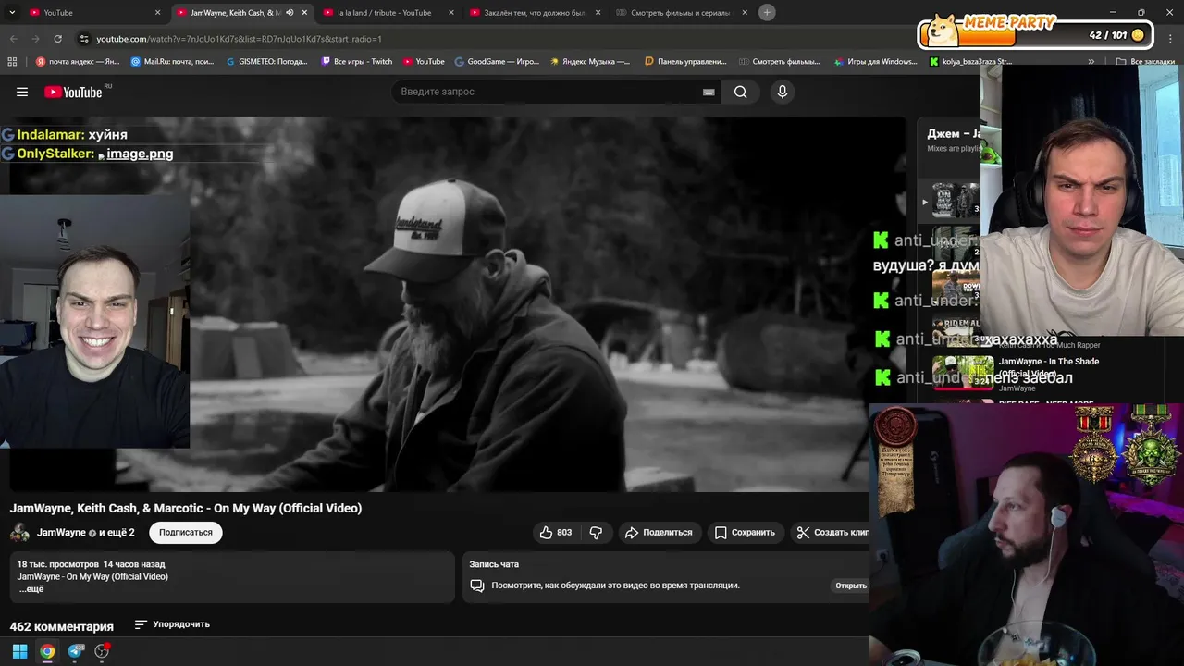This screenshot has width=1184, height=666.
Task: Click 'Создать клип' scissors button
Action: (830, 533)
